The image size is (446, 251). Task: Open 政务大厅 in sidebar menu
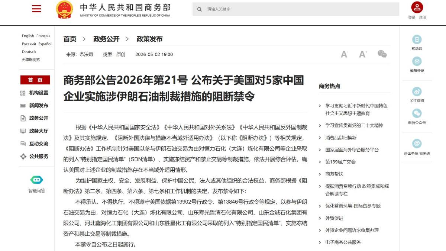pos(39,131)
